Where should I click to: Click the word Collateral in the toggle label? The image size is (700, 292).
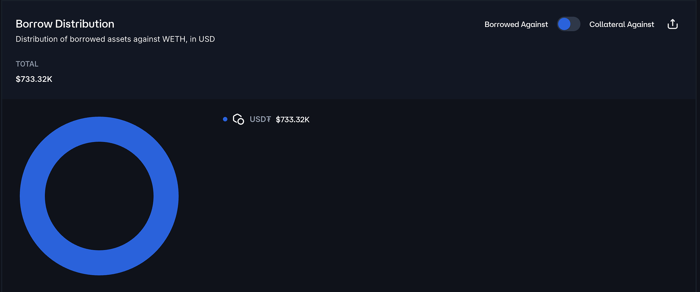(607, 24)
